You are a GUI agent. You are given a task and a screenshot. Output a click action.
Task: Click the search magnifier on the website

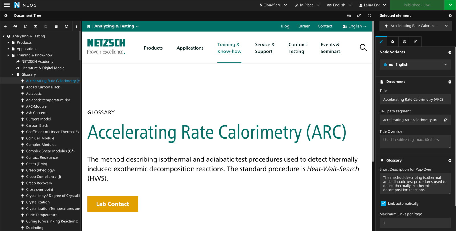(363, 48)
